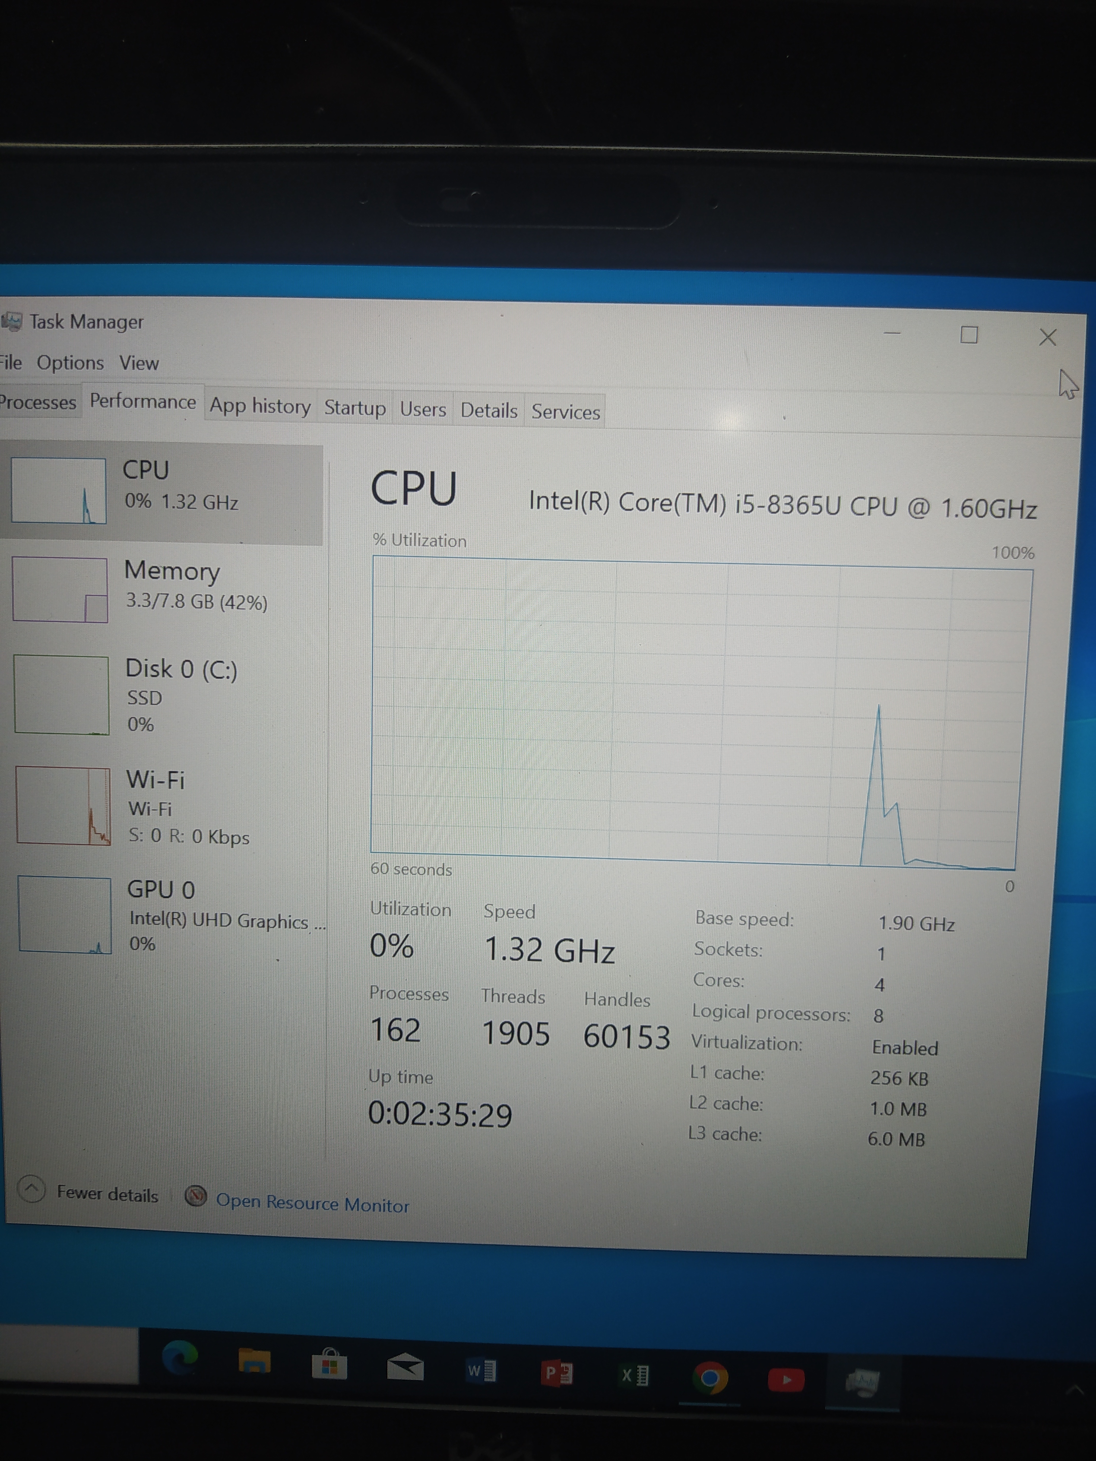Click the Resource Monitor icon
Screen dimensions: 1096x1461
pos(195,1195)
